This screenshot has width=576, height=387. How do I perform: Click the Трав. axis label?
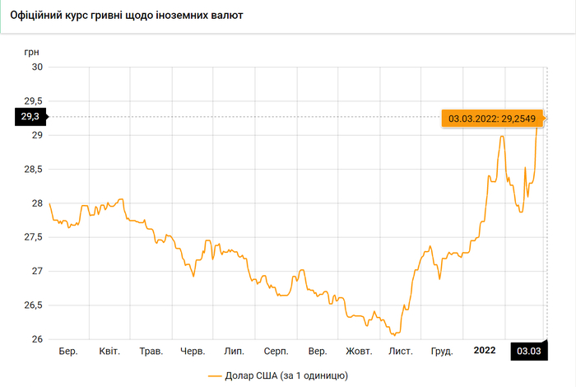point(151,352)
